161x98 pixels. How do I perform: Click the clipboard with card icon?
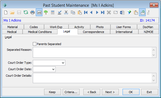tap(136, 12)
